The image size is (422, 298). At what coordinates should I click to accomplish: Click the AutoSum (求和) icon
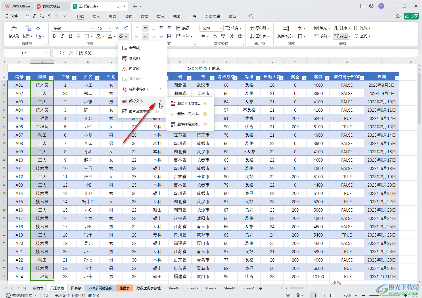[316, 36]
